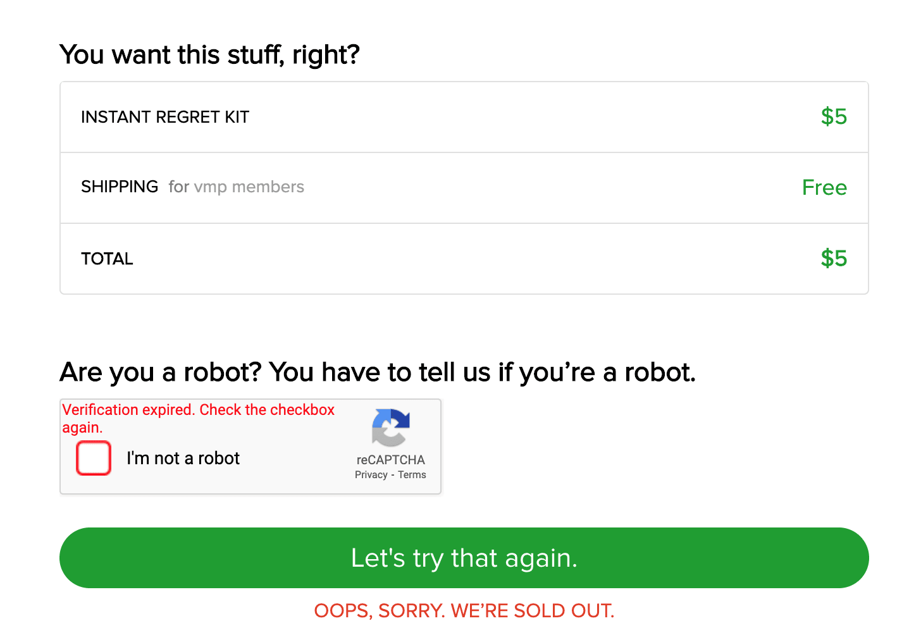Click the "Verification expired" red message
The height and width of the screenshot is (635, 921).
(x=198, y=410)
